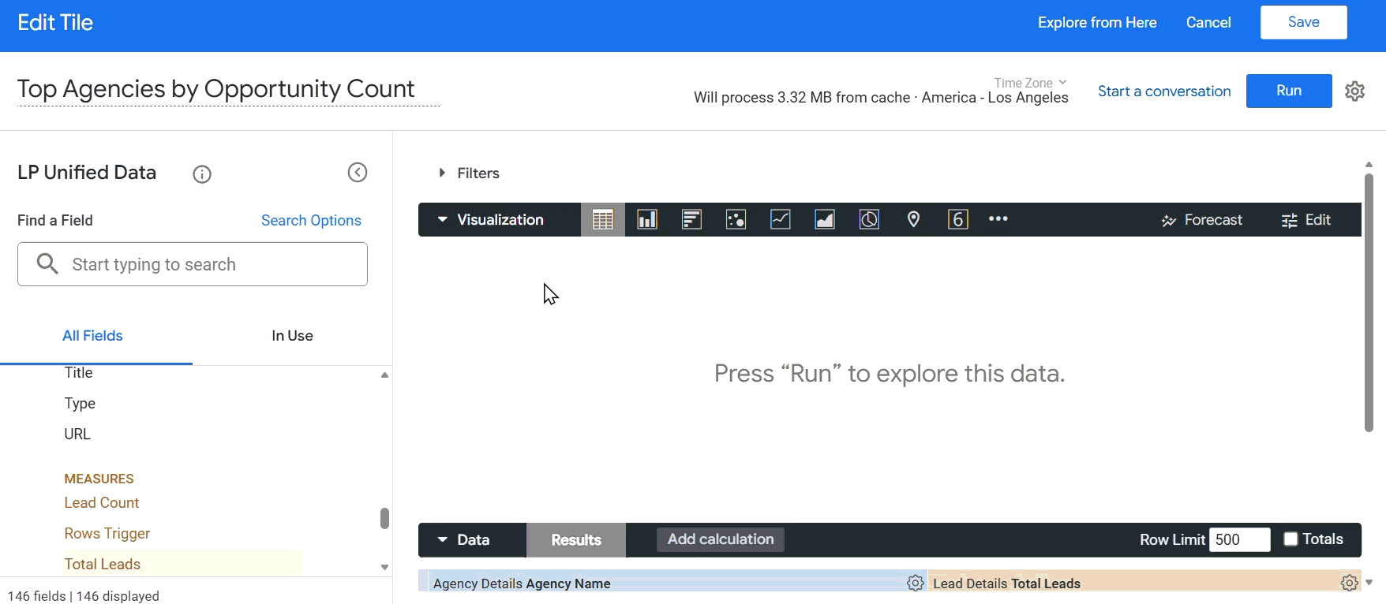This screenshot has width=1386, height=604.
Task: Focus the Find a Field search box
Action: 193,264
